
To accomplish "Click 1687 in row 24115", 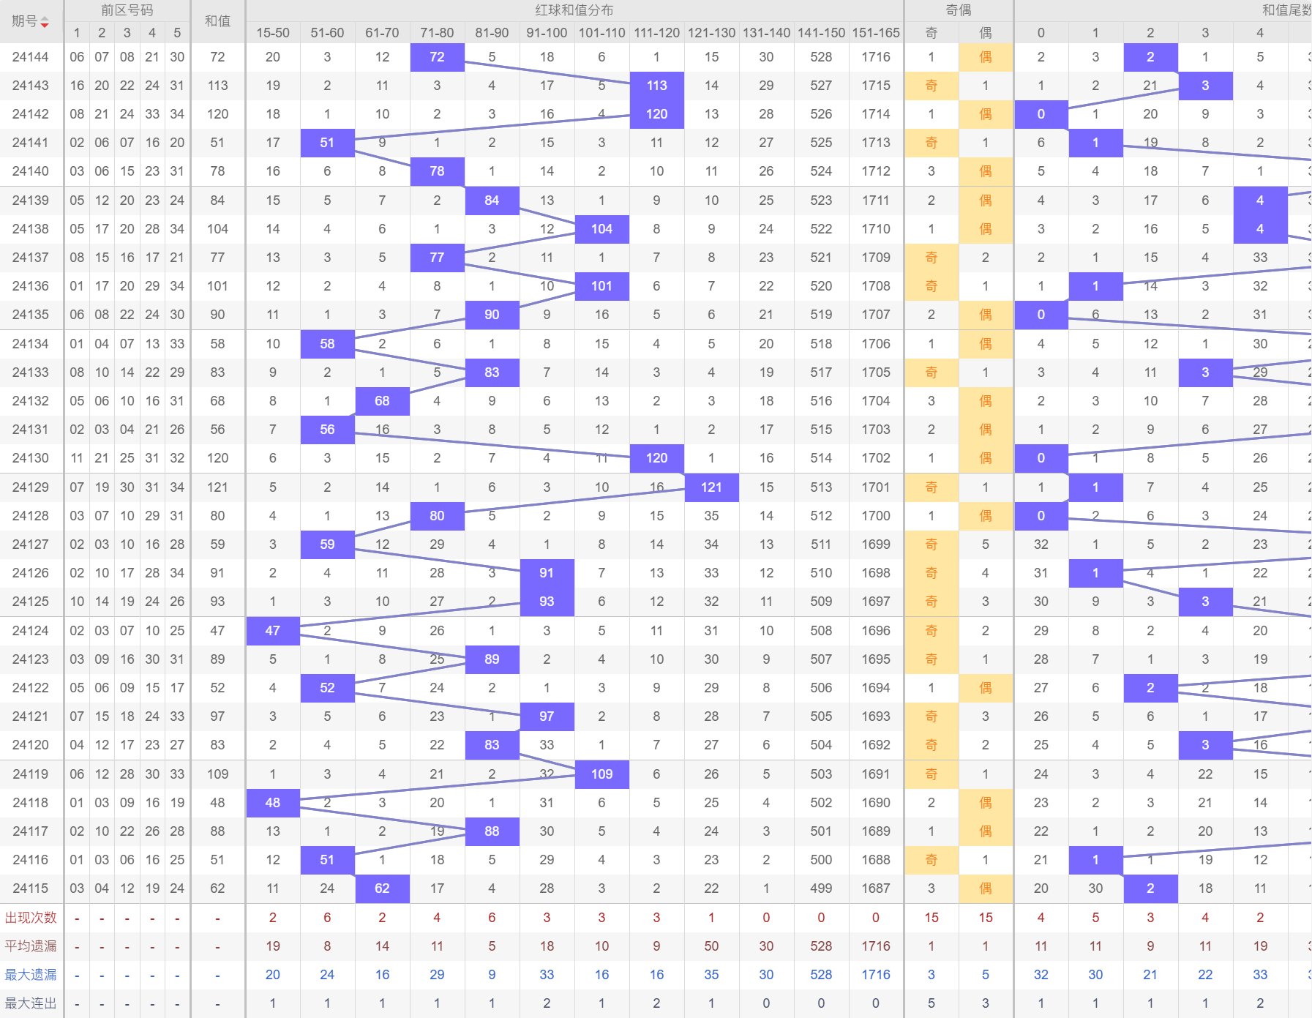I will click(x=876, y=888).
